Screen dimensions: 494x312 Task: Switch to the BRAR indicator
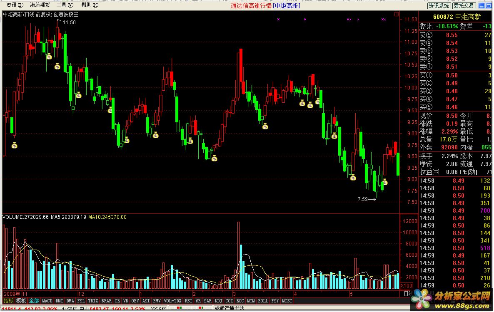pos(107,301)
